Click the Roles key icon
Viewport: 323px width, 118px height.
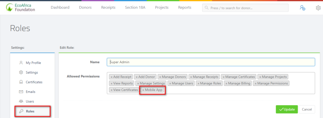(21, 111)
